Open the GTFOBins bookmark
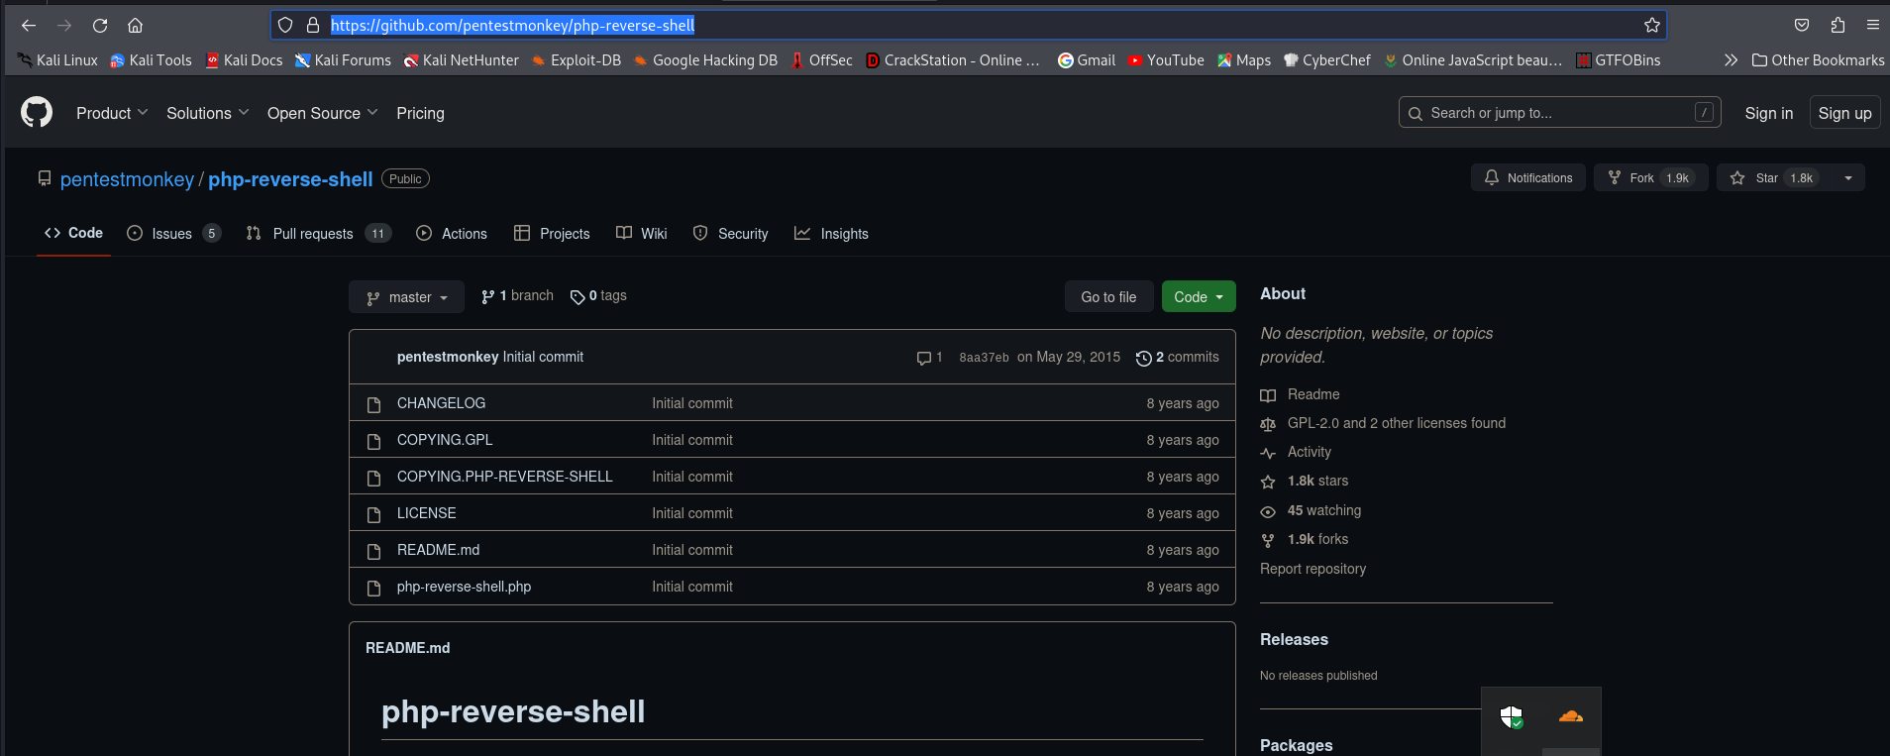Image resolution: width=1890 pixels, height=756 pixels. tap(1619, 60)
